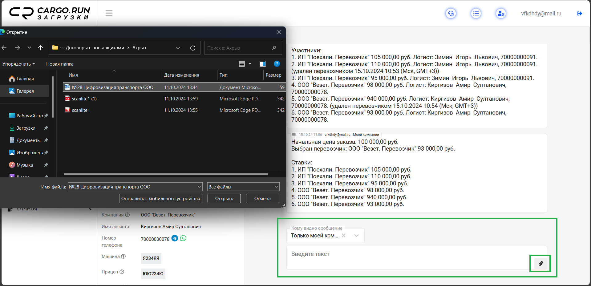Viewport: 591px width, 287px height.
Task: Toggle the hamburger sidebar menu
Action: click(x=109, y=13)
